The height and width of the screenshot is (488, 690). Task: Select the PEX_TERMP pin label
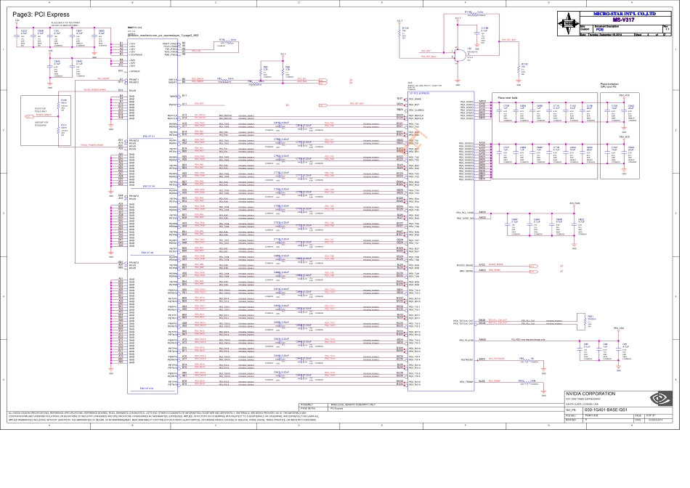click(x=465, y=381)
